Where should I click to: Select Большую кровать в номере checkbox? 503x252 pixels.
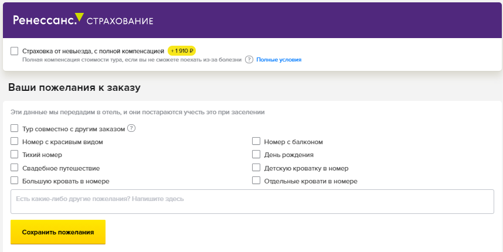click(x=15, y=180)
